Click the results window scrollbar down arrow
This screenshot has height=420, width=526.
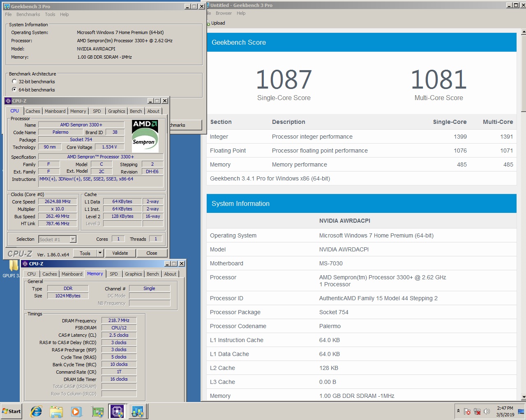point(523,397)
